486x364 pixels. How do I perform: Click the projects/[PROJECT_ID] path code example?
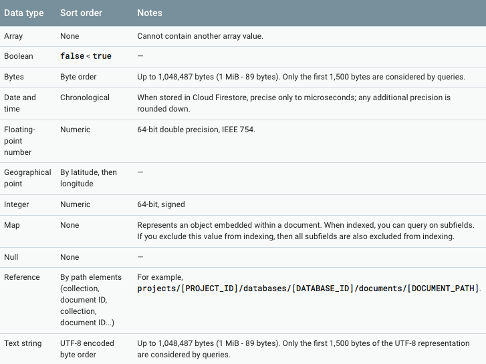309,289
